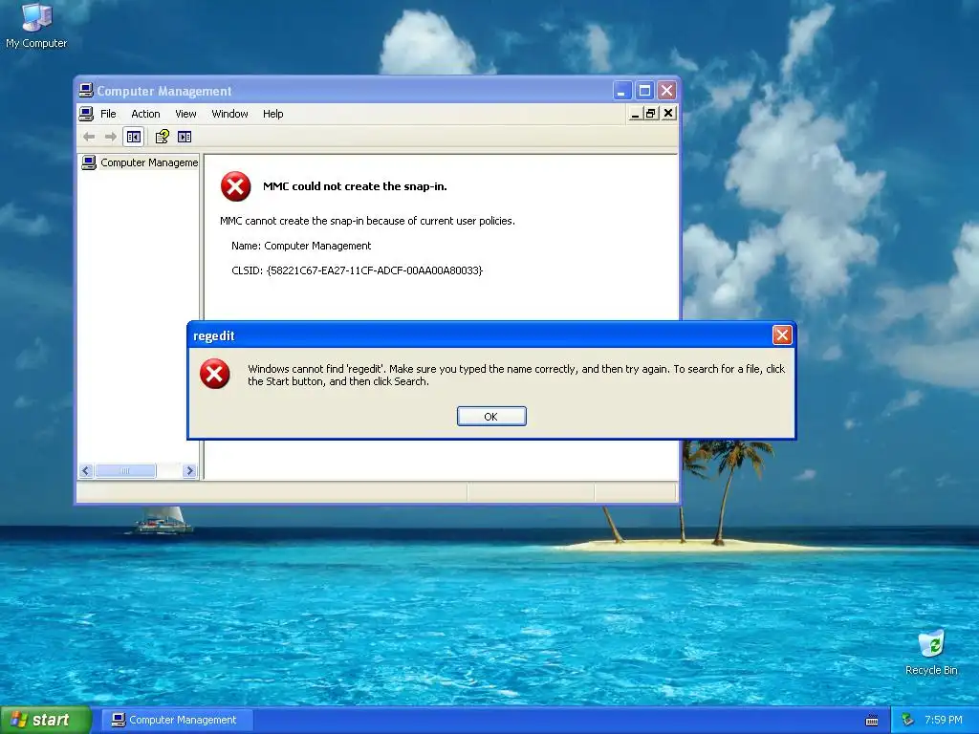Open the File menu

108,114
